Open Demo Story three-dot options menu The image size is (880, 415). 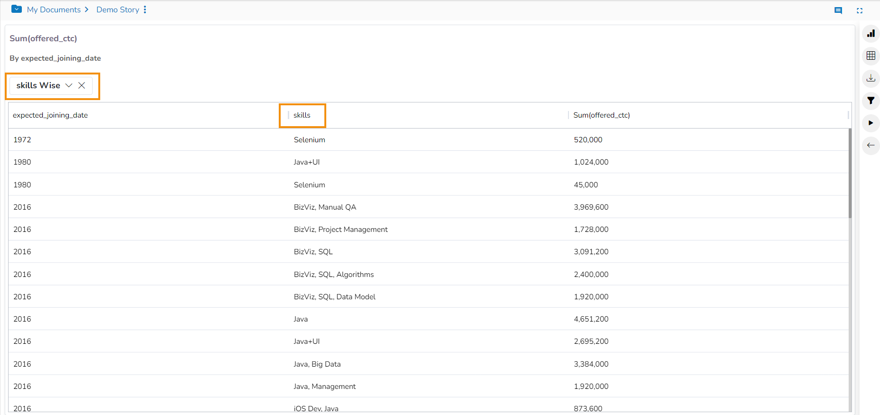[x=145, y=9]
